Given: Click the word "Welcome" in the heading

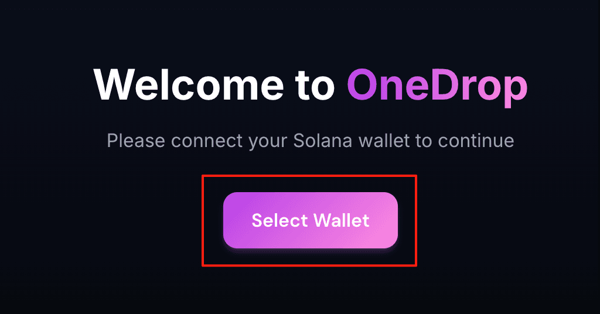Looking at the screenshot, I should click(x=189, y=85).
